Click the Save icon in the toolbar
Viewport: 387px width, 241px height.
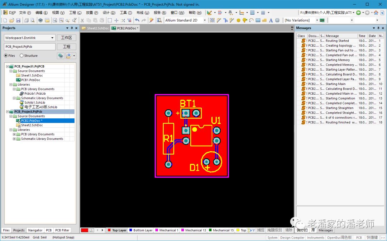click(19, 20)
